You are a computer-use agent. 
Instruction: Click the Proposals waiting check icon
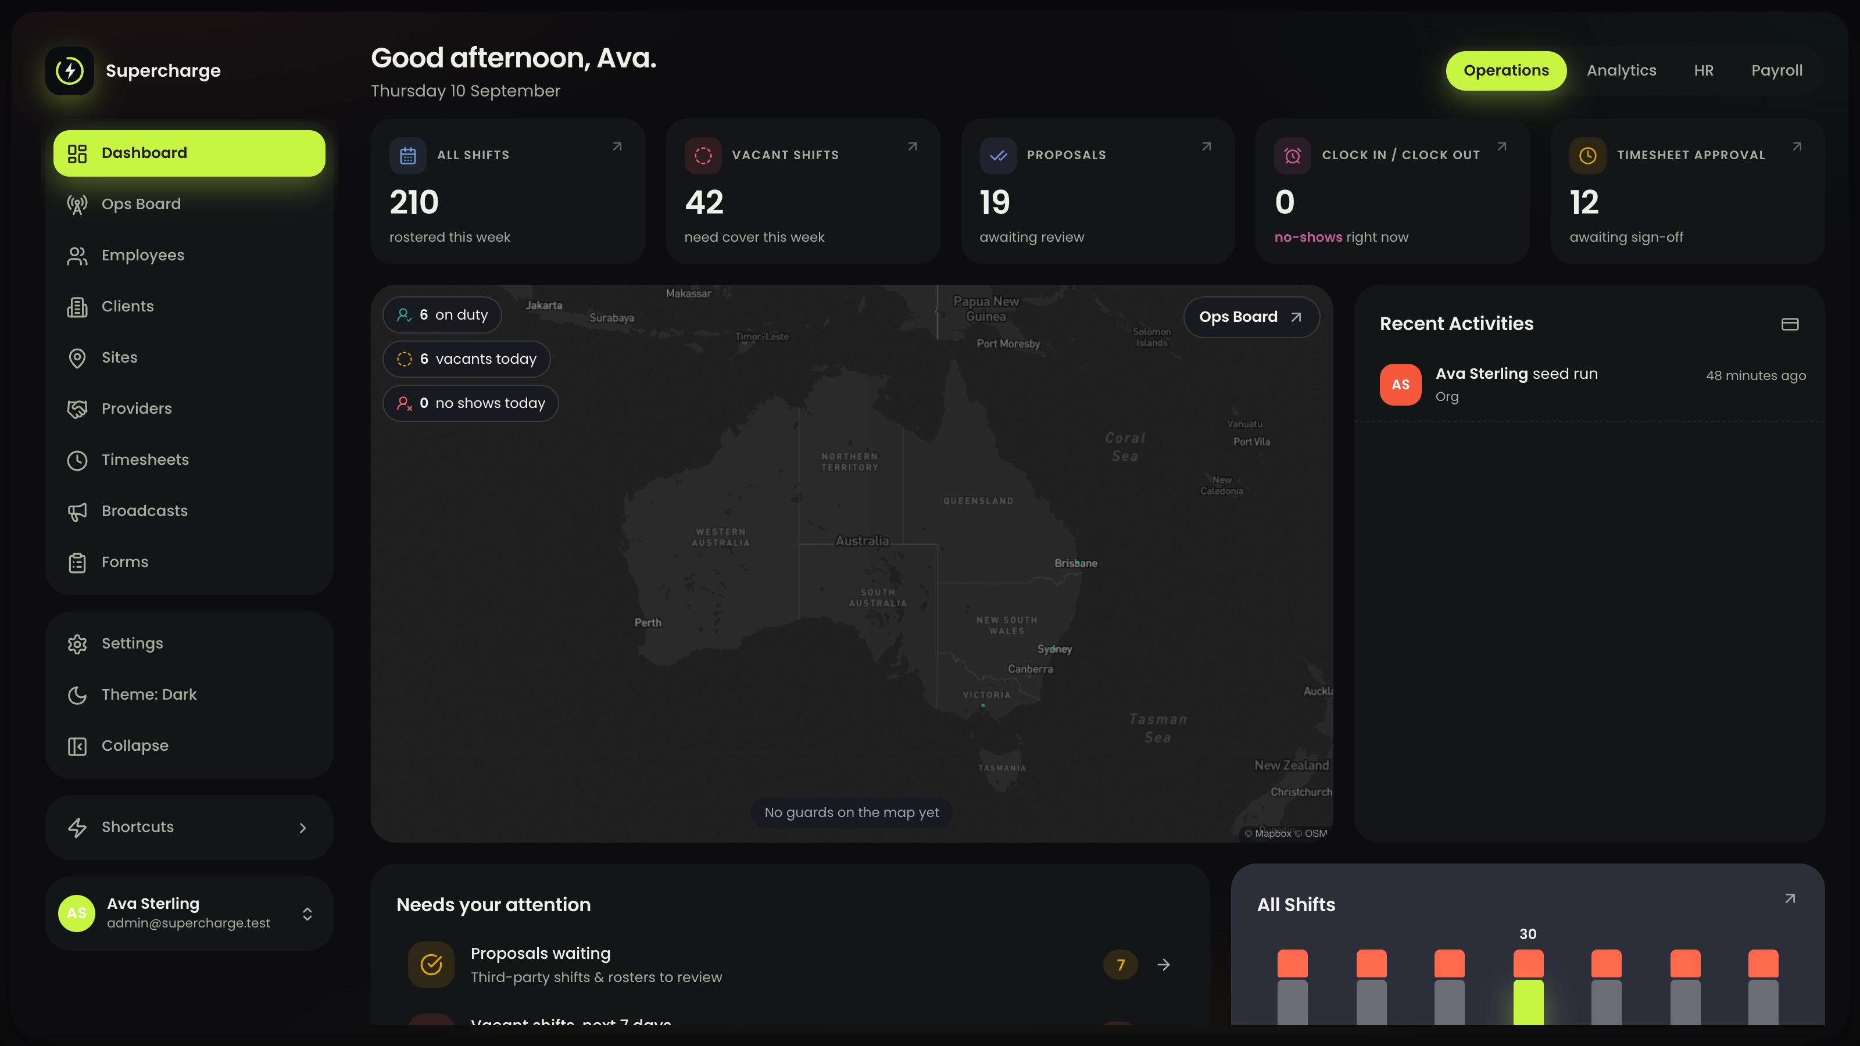tap(431, 965)
